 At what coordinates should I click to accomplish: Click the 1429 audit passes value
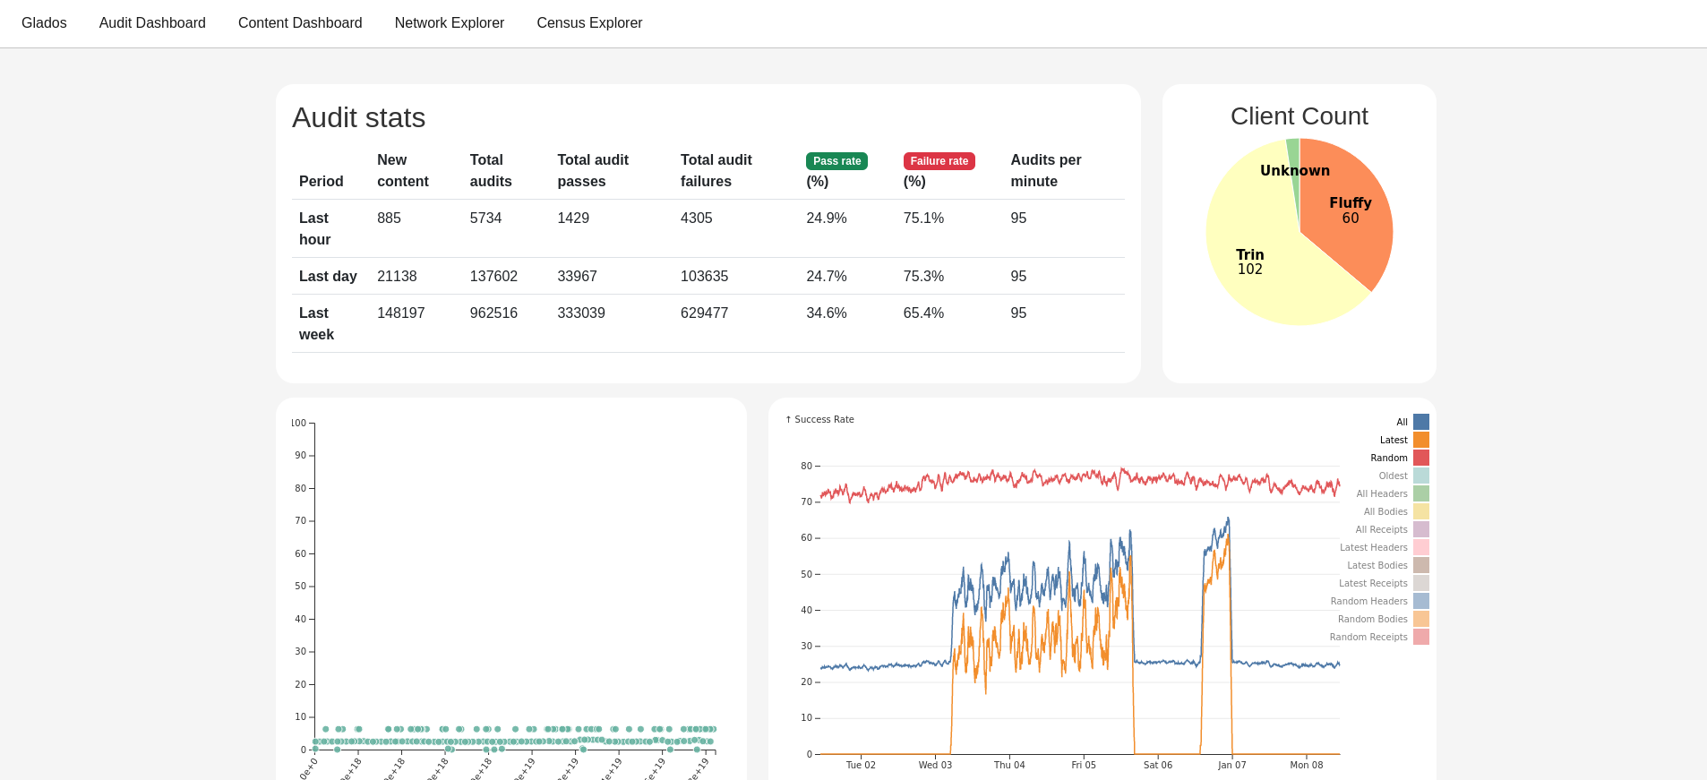point(573,218)
